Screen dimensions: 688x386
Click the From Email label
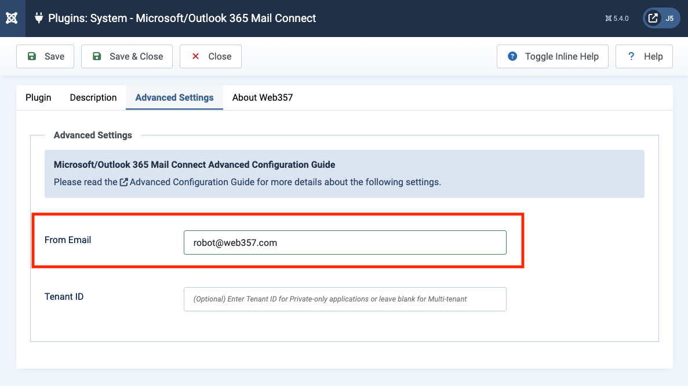(68, 240)
